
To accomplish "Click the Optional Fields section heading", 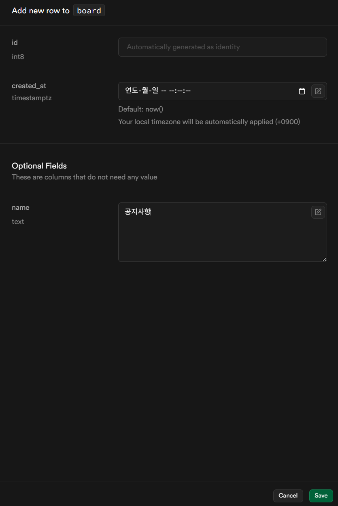I will coord(39,166).
